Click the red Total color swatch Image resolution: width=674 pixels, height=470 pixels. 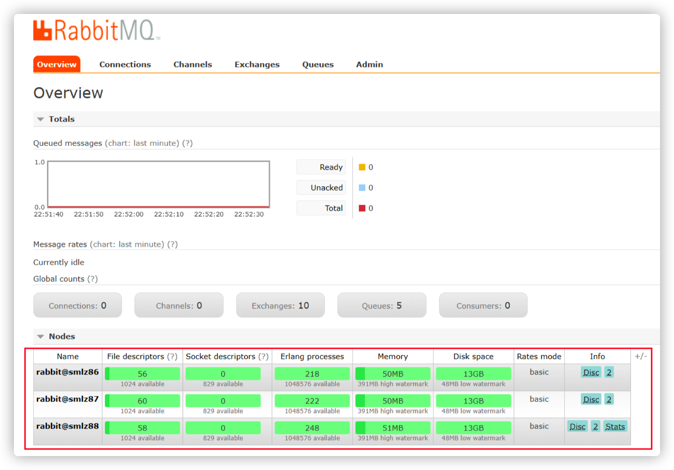362,208
